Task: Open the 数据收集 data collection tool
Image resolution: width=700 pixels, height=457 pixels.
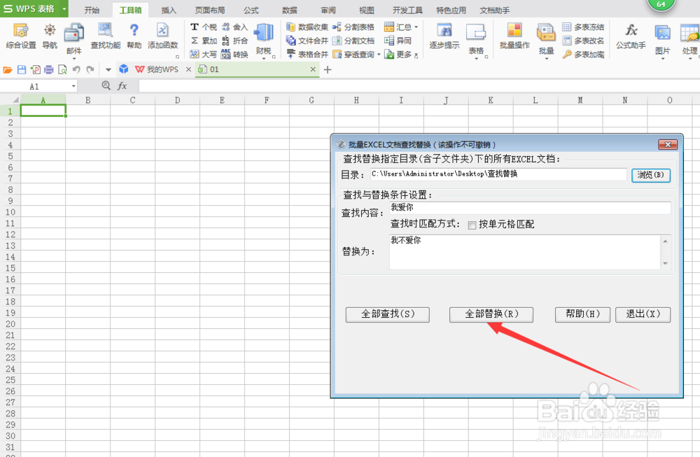Action: click(x=308, y=27)
